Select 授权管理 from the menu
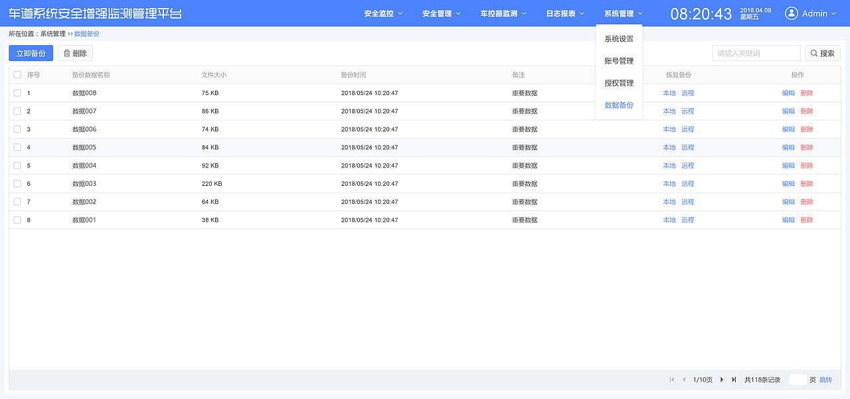Viewport: 850px width, 399px height. [x=619, y=83]
